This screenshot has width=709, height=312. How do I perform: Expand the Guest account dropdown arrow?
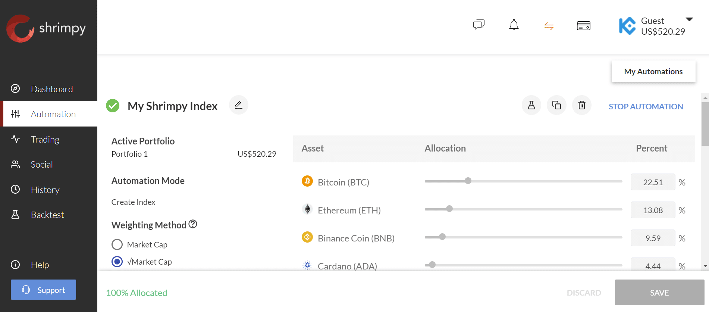click(689, 19)
